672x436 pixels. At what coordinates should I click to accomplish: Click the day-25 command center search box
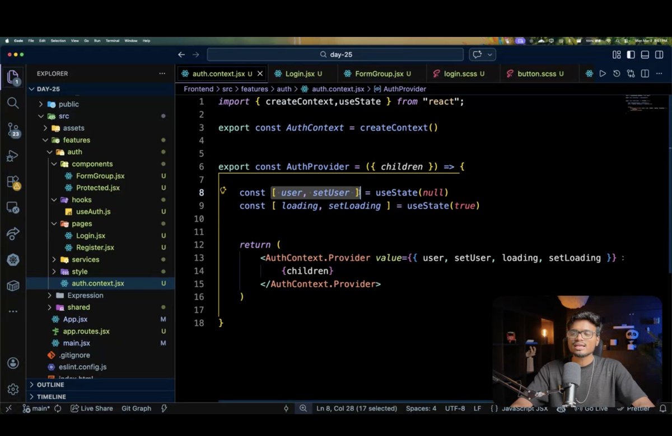(335, 55)
